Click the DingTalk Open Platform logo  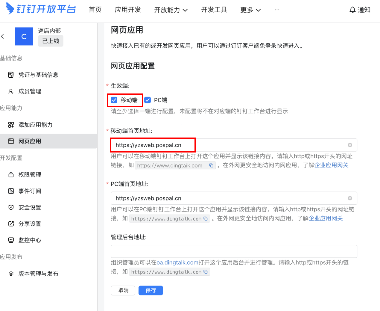tap(41, 9)
